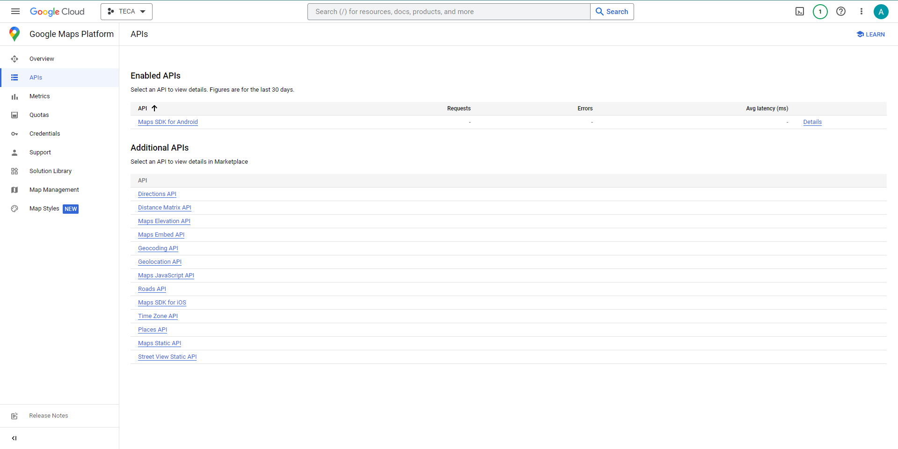Click the Release Notes icon
The width and height of the screenshot is (898, 449).
15,416
